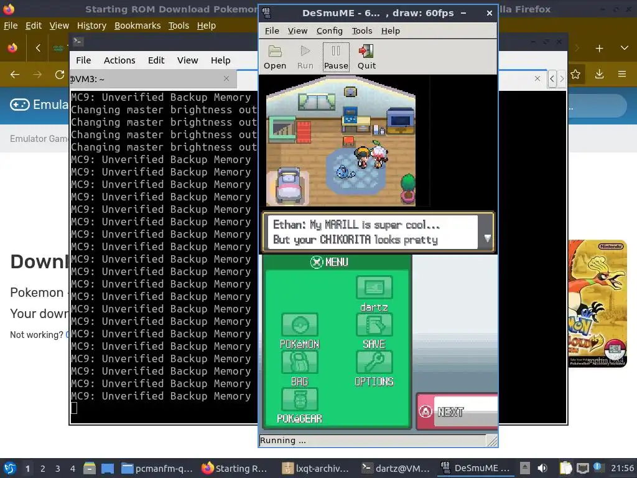This screenshot has height=478, width=637.
Task: Switch to lxqt-archiver taskbar entry
Action: pos(316,469)
